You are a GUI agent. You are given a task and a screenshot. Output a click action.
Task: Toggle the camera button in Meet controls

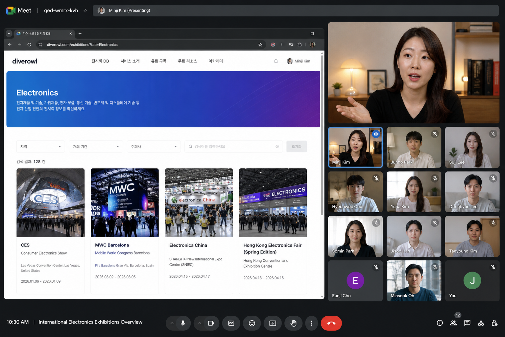tap(211, 323)
